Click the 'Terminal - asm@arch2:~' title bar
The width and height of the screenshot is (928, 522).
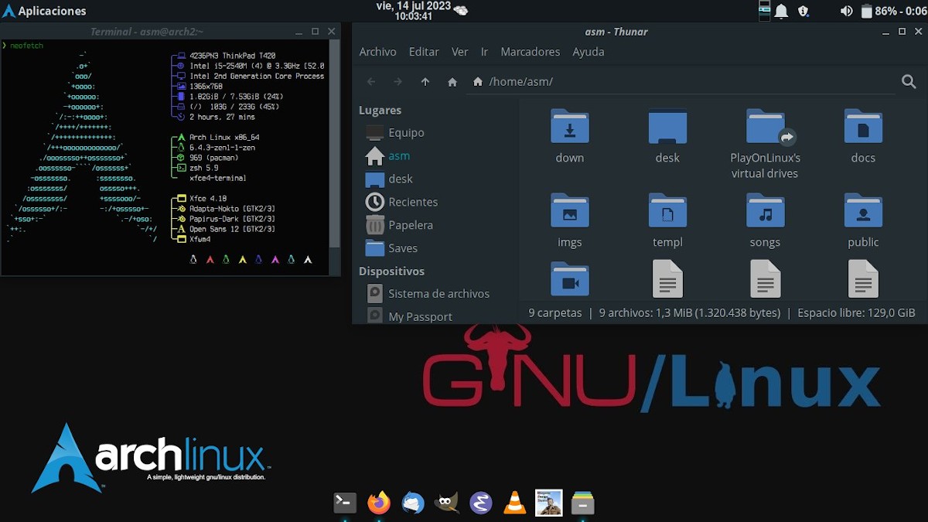[146, 32]
